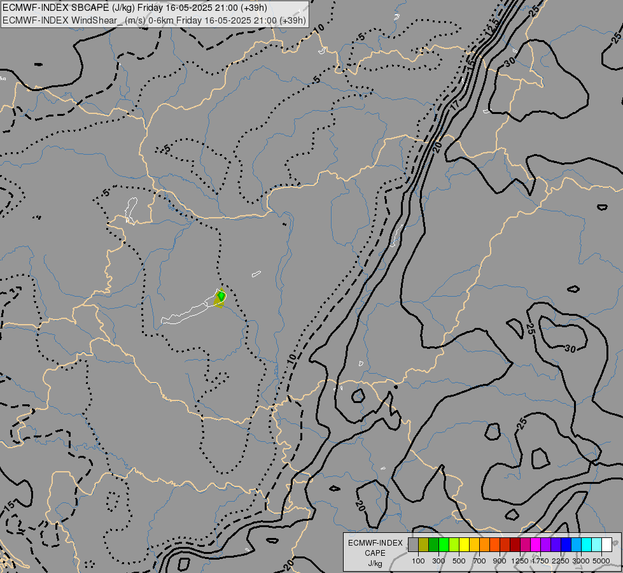Click the legend value 700
623x573 pixels.
click(480, 561)
